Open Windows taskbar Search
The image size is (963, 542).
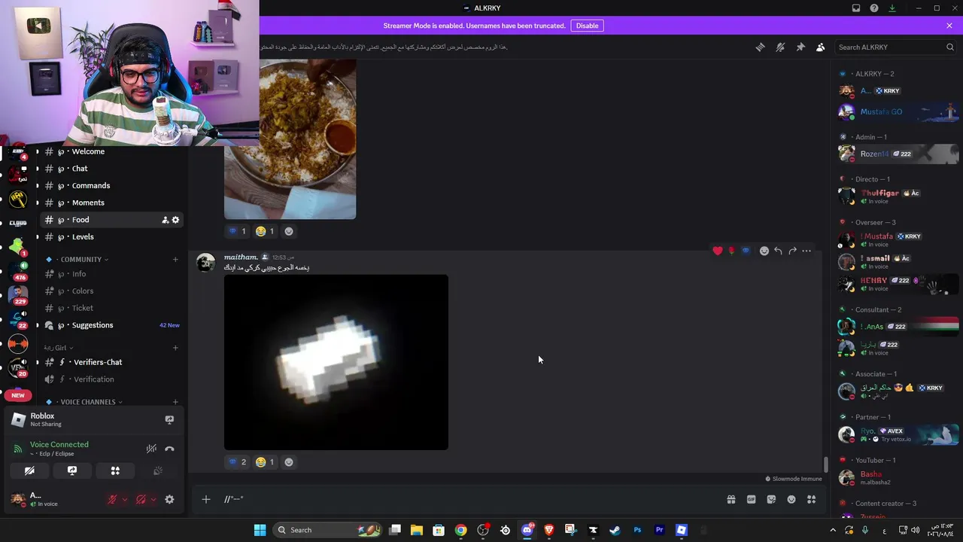pos(327,530)
